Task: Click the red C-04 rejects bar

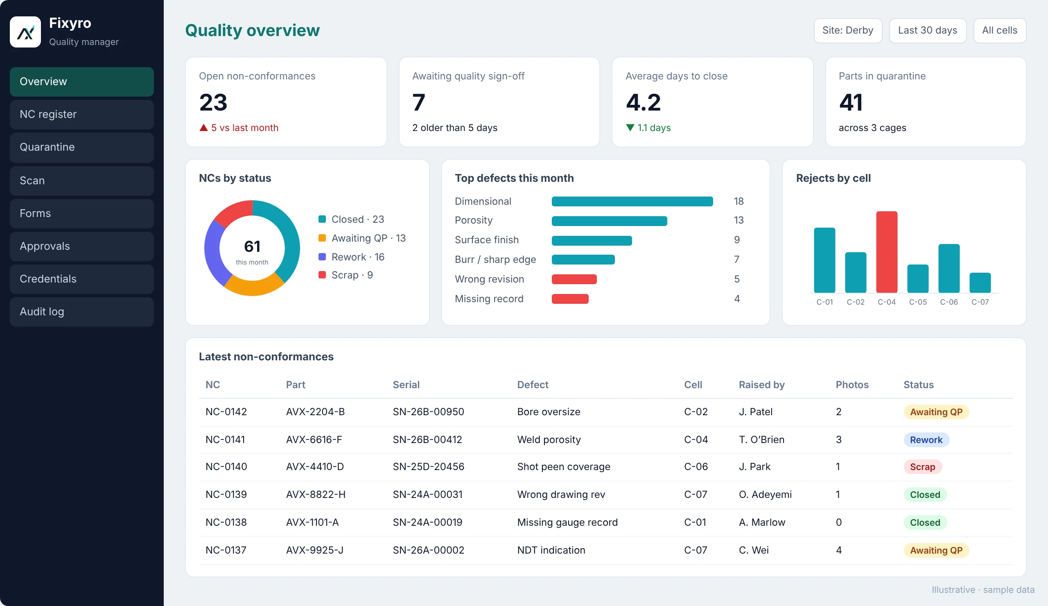Action: [x=887, y=252]
